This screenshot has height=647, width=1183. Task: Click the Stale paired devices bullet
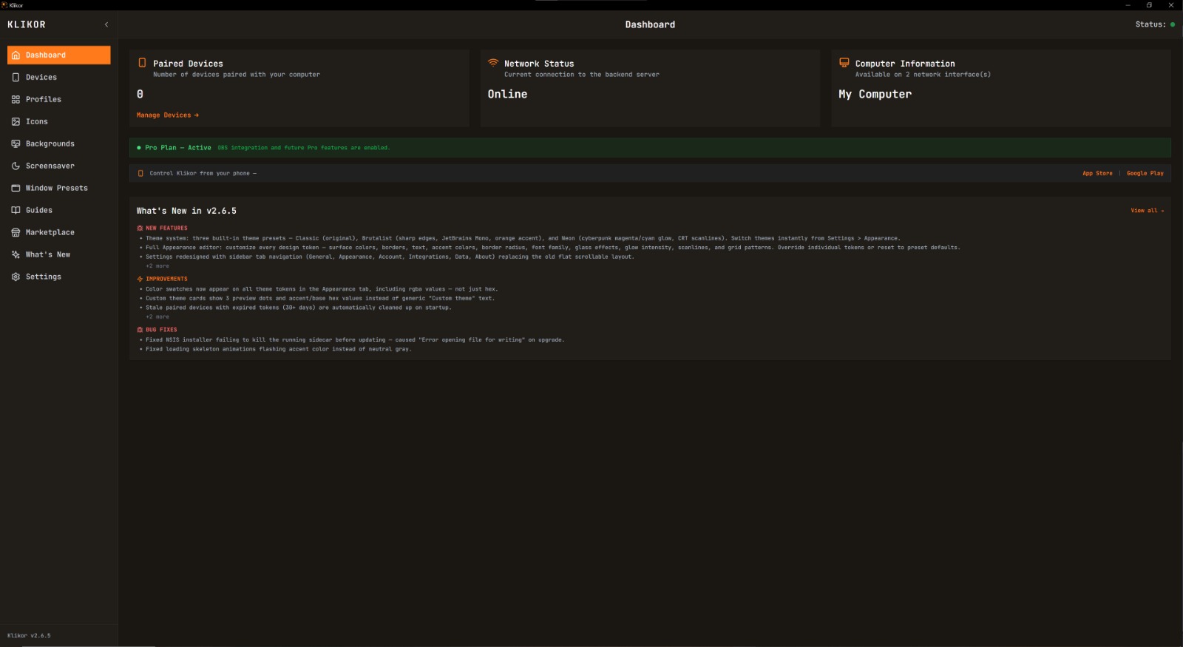click(x=298, y=308)
